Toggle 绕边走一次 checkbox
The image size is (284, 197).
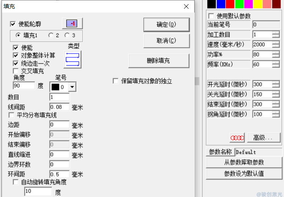tap(16, 63)
